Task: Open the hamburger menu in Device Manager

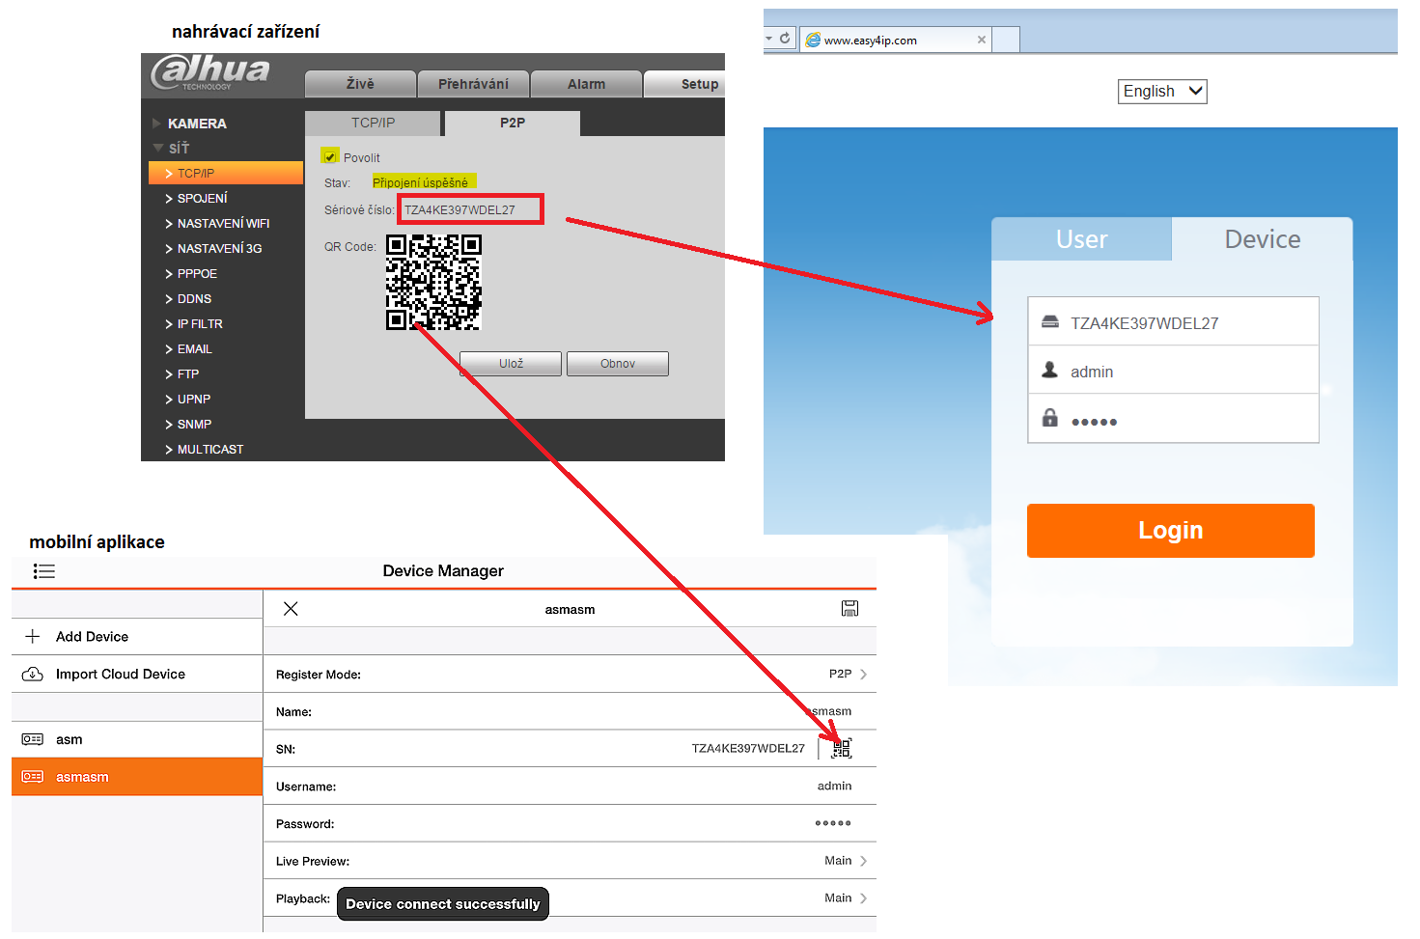Action: 44,571
